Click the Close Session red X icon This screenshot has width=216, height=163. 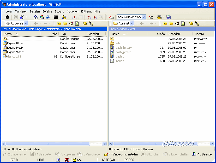[151, 17]
